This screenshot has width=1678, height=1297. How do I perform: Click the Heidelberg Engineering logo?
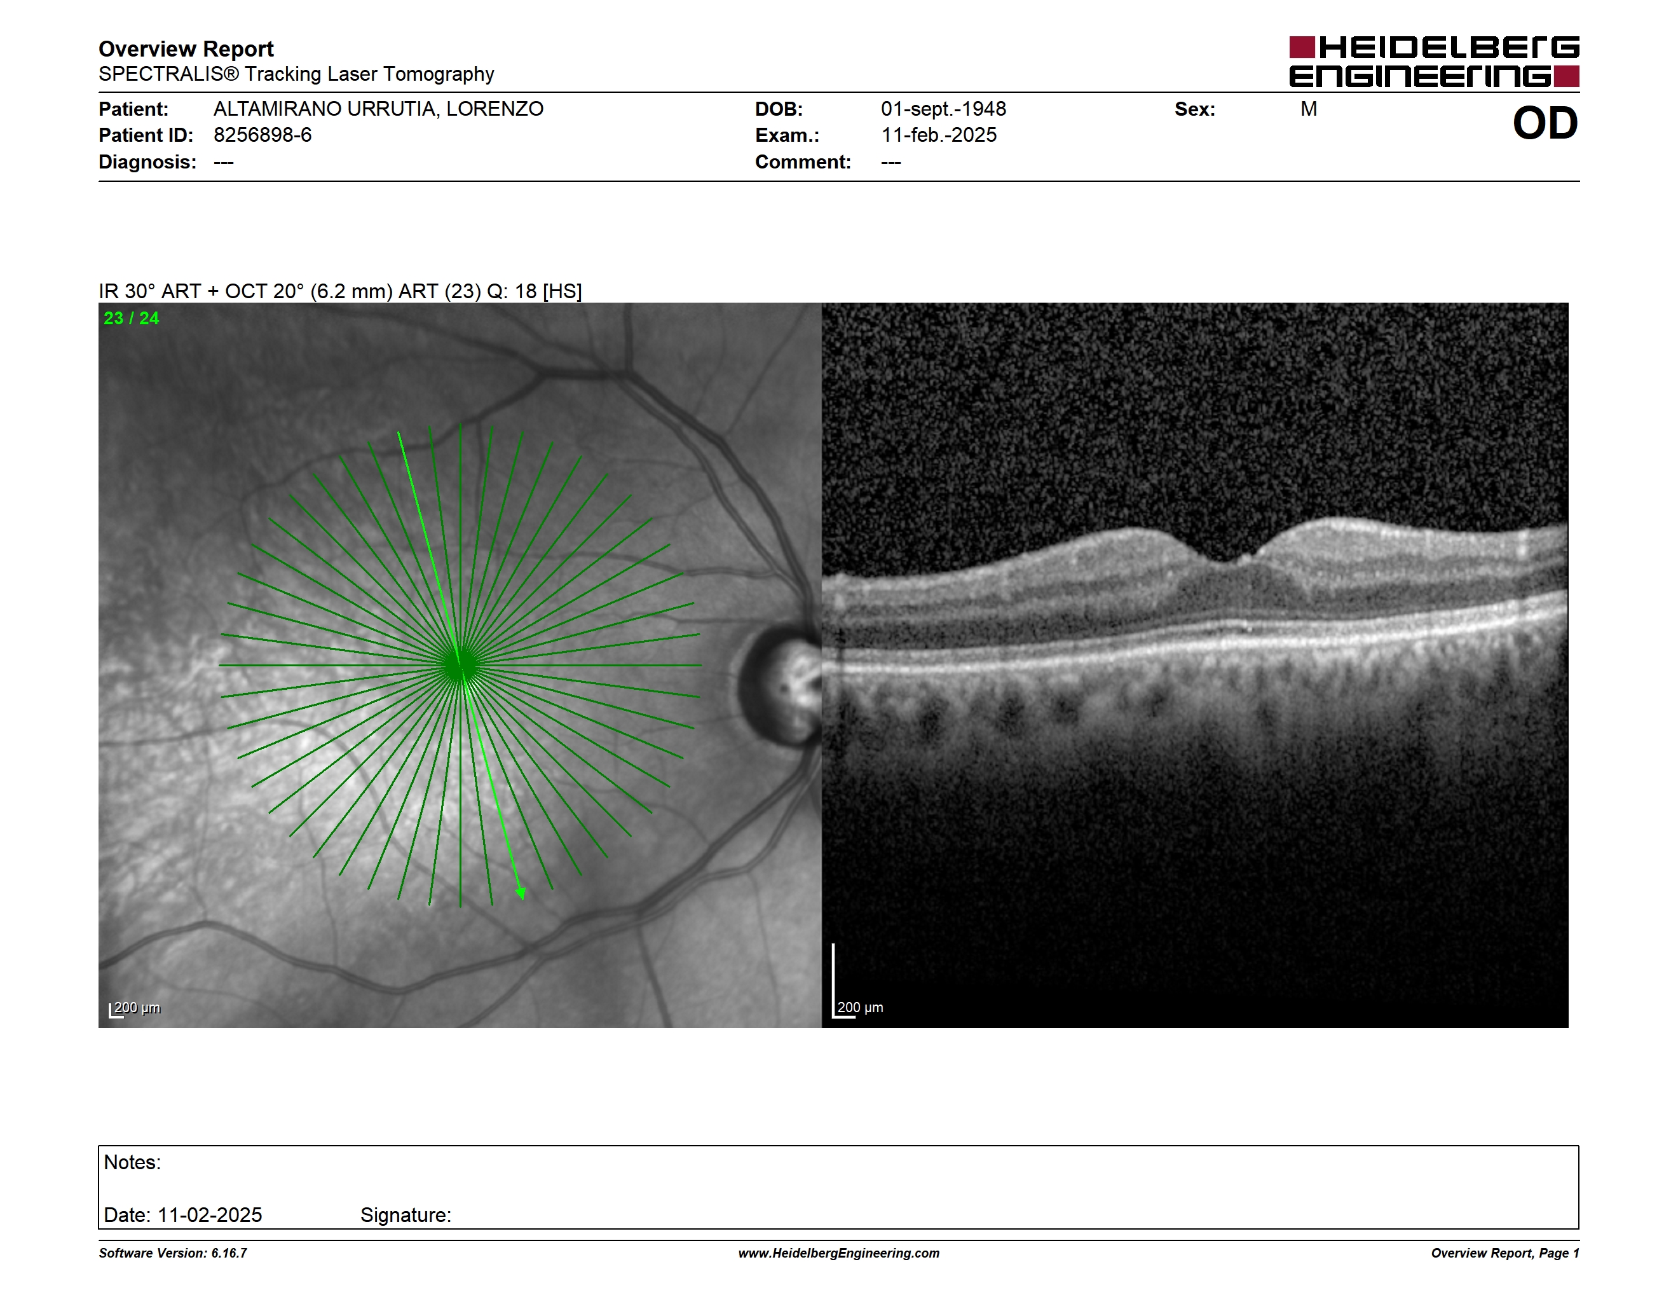(x=1434, y=62)
